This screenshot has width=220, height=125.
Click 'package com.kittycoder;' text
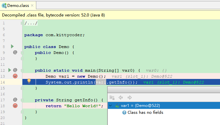click(54, 35)
